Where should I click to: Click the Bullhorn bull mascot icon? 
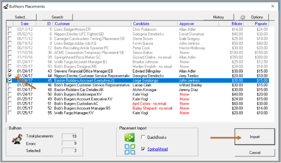pos(17,139)
